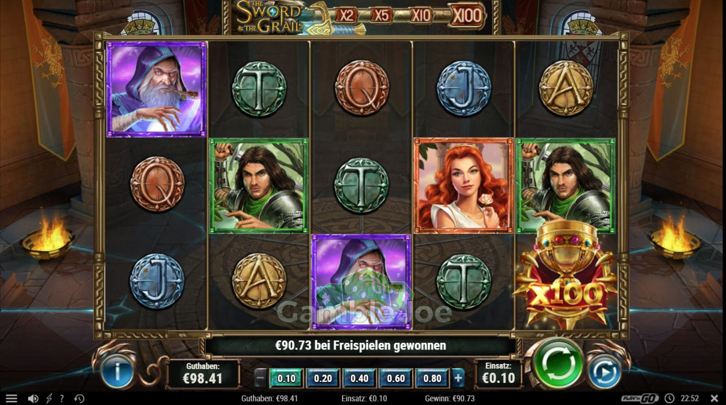Increase bet with plus button

(458, 378)
